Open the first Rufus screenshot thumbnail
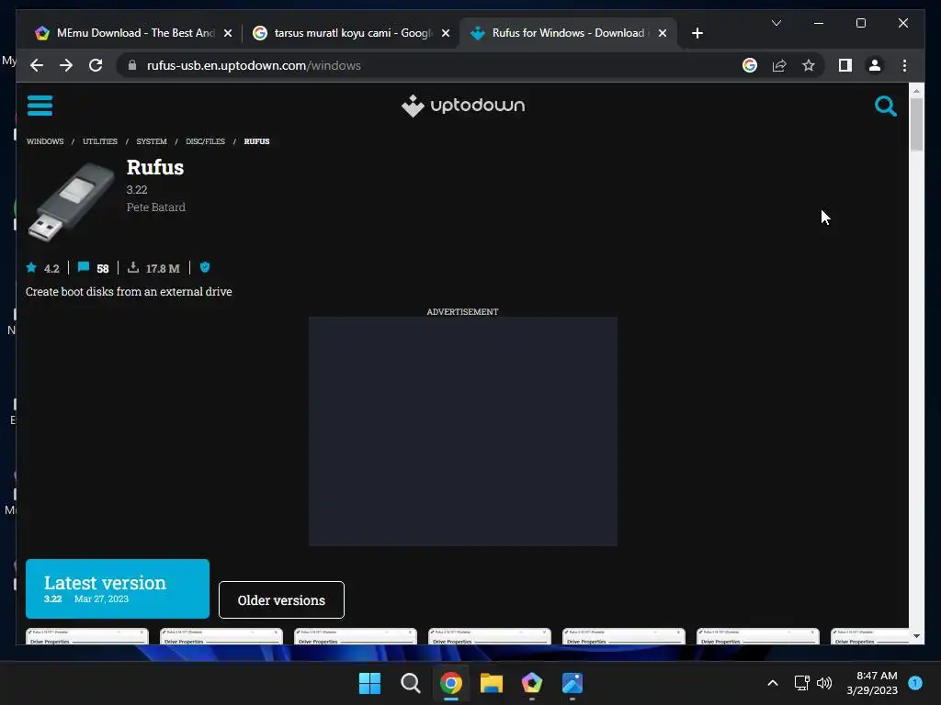Screen dimensions: 941x705 87,636
